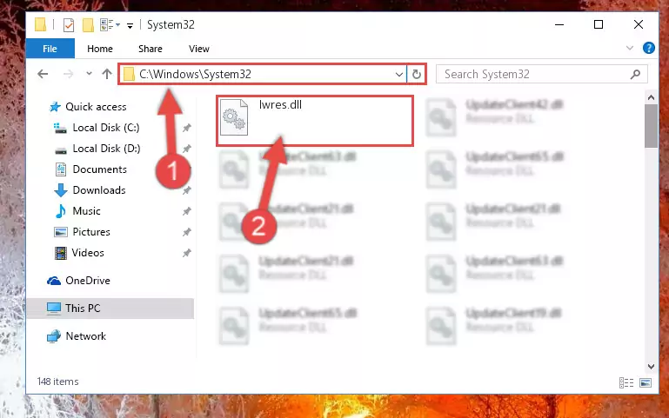
Task: Maximize the System32 window
Action: [599, 24]
